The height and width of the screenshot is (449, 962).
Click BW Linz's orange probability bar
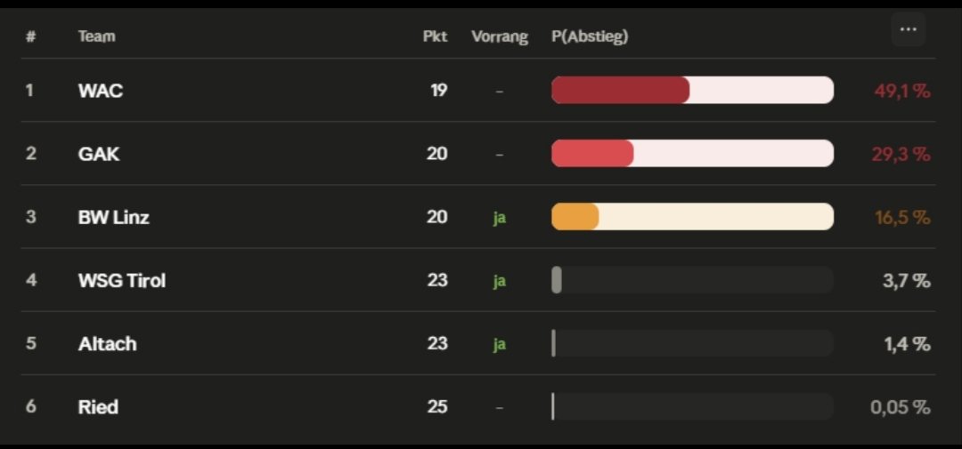coord(575,217)
